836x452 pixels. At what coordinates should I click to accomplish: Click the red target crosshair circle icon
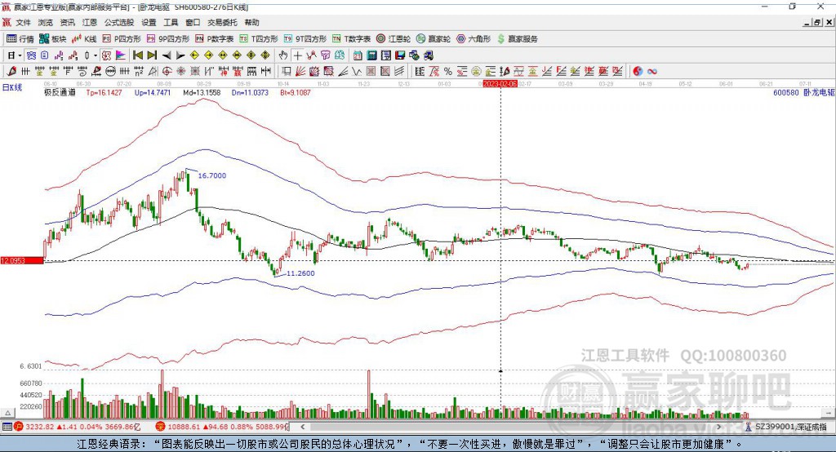pyautogui.click(x=167, y=71)
